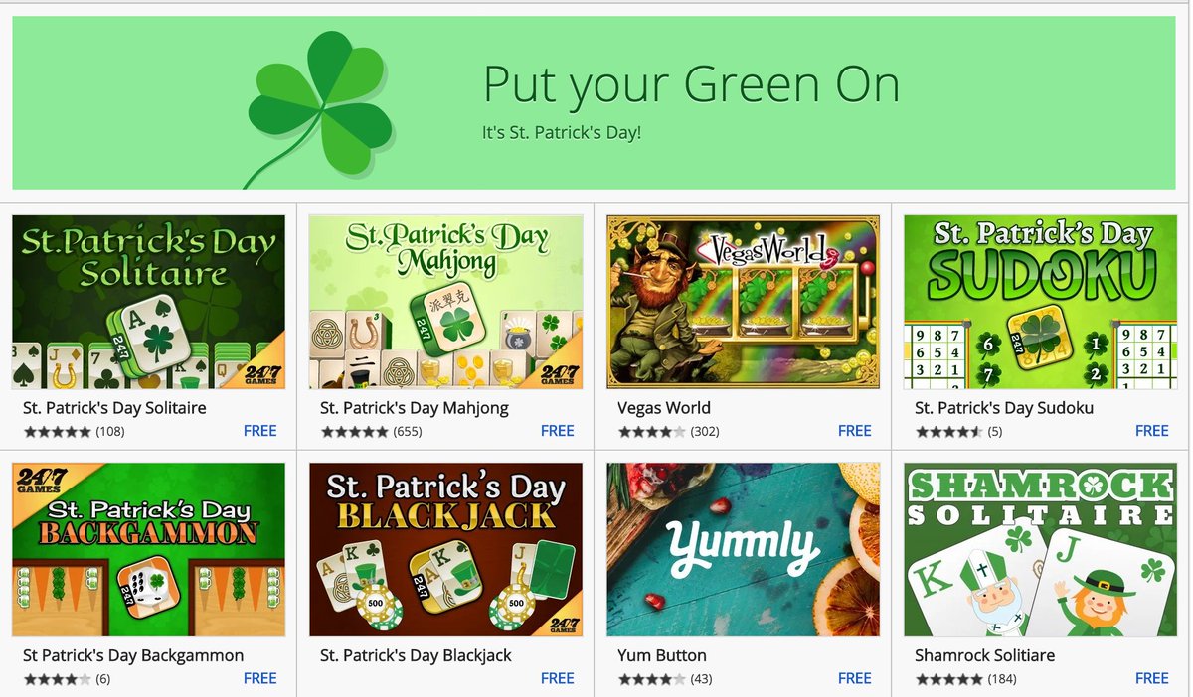
Task: Click FREE button for St Patrick's Day Backgammon
Action: (x=260, y=678)
